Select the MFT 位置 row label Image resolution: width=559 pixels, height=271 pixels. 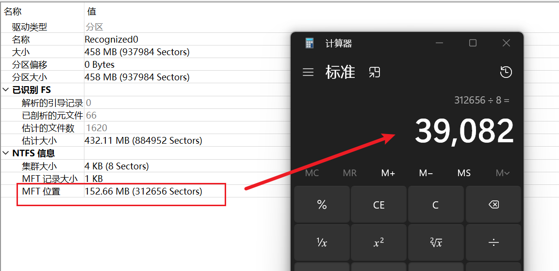pos(41,191)
